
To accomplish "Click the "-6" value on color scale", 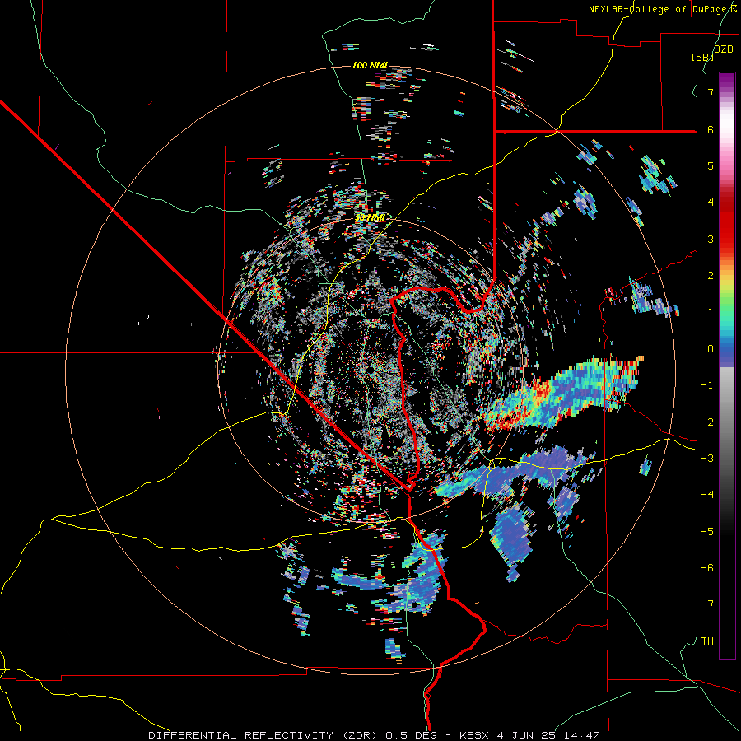I will (x=707, y=568).
